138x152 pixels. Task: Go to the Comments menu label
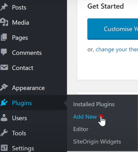27,53
